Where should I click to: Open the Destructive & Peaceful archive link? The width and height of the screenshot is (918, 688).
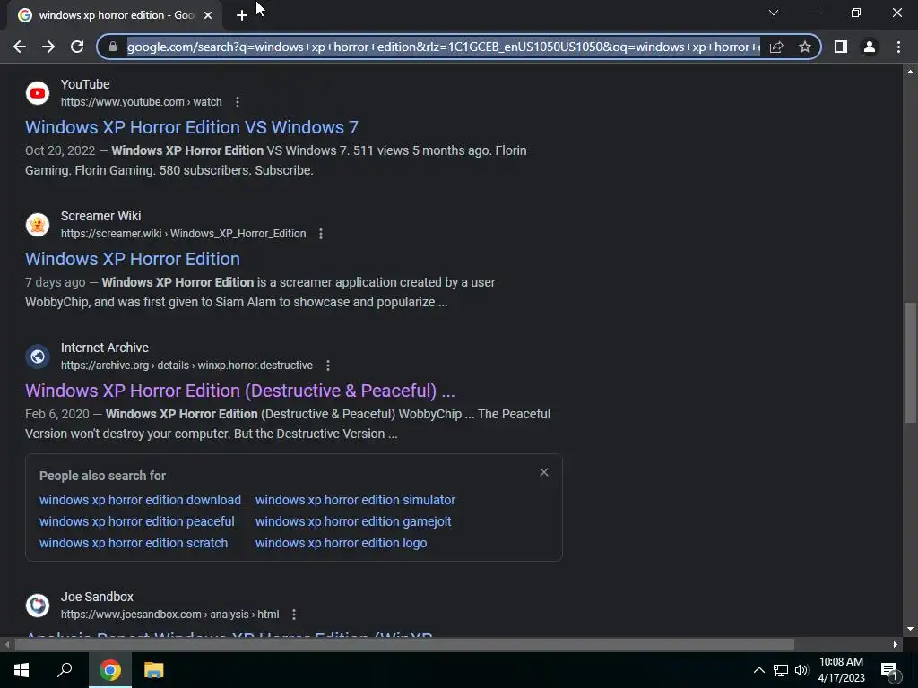240,391
